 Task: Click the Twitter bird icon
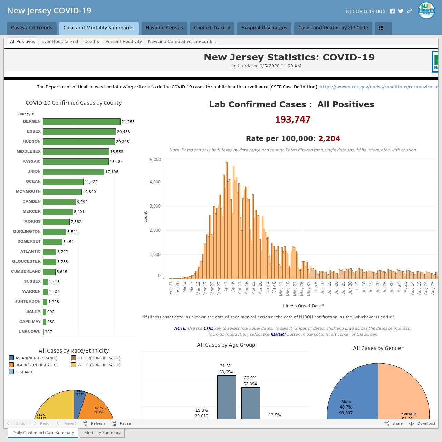point(401,11)
